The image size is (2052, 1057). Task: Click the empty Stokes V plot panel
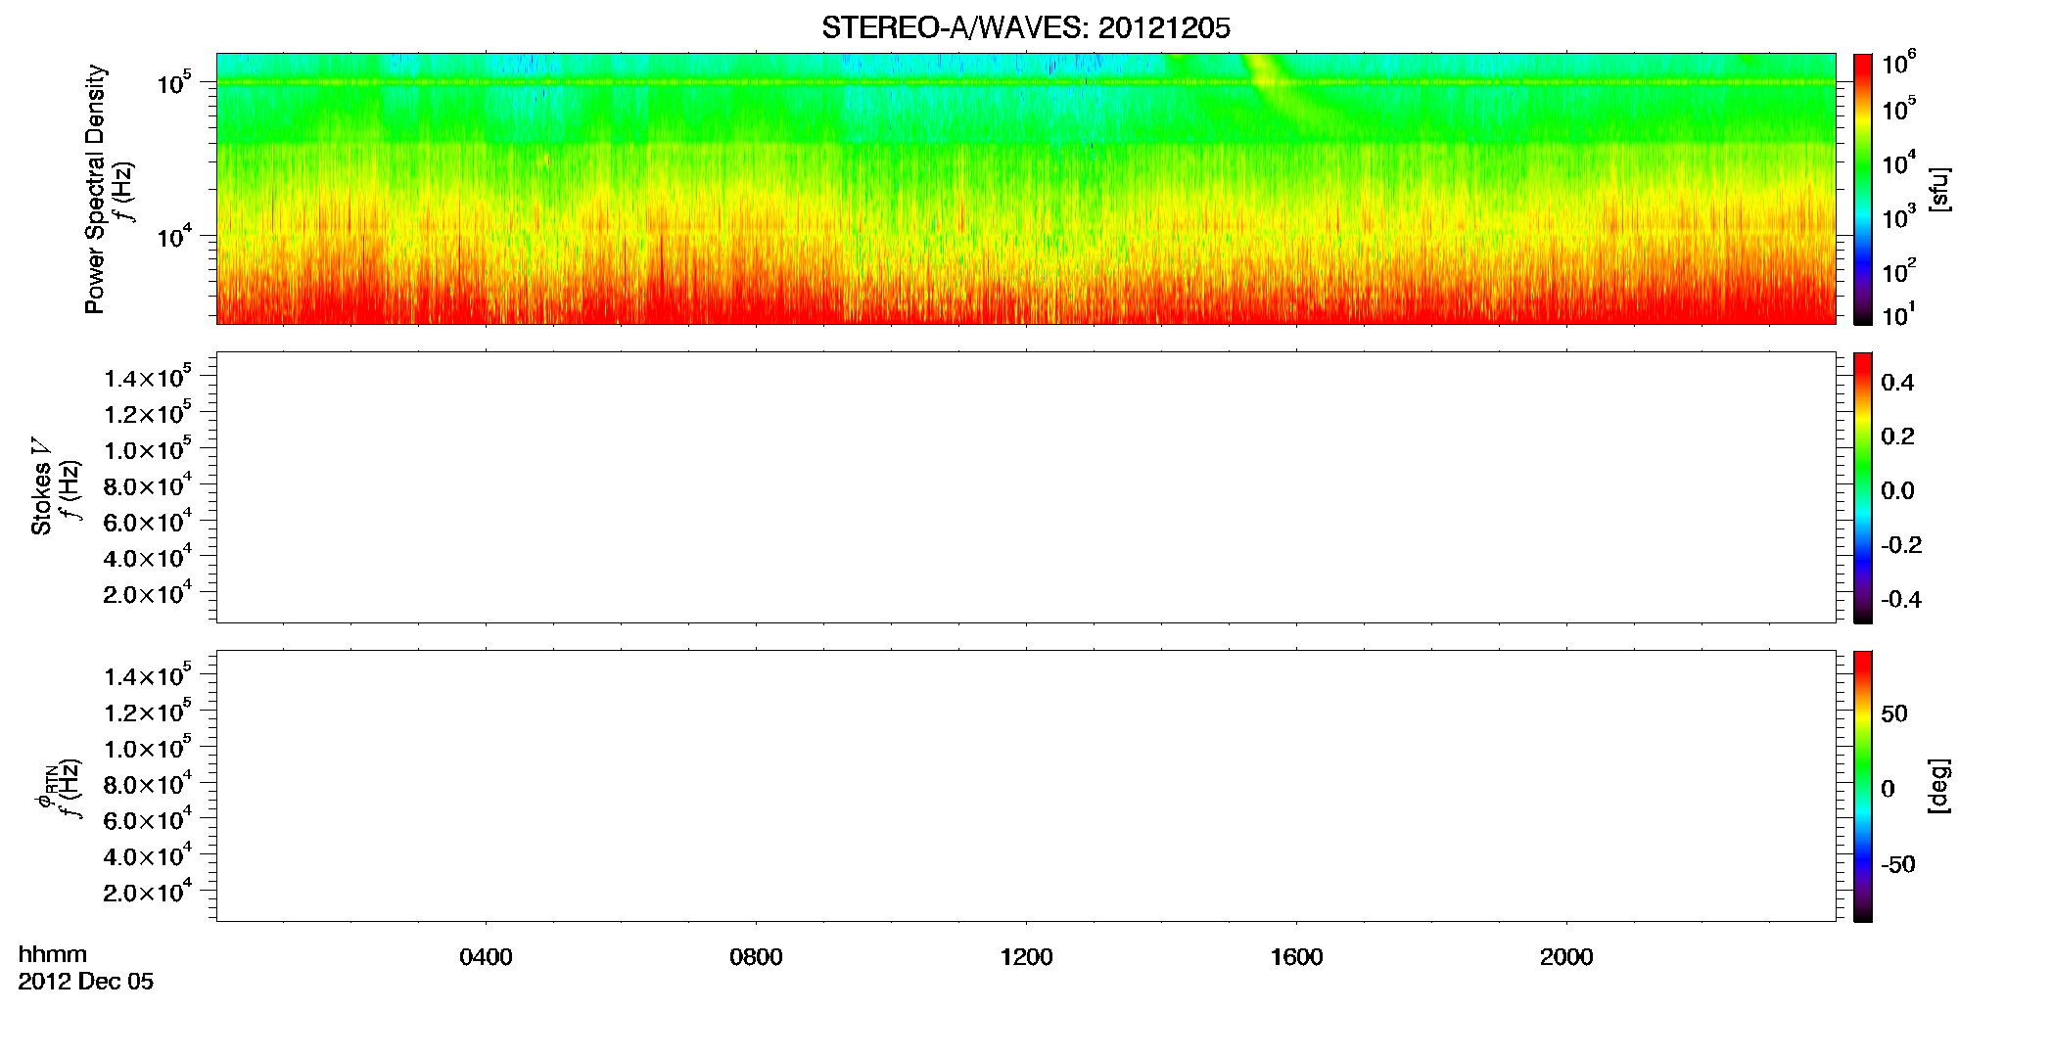pyautogui.click(x=1025, y=487)
